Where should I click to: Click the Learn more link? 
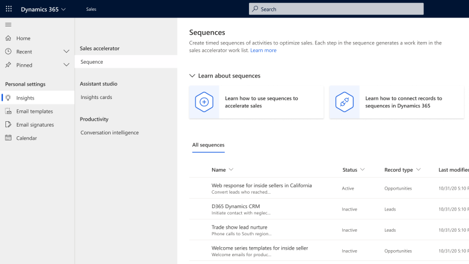(x=263, y=50)
